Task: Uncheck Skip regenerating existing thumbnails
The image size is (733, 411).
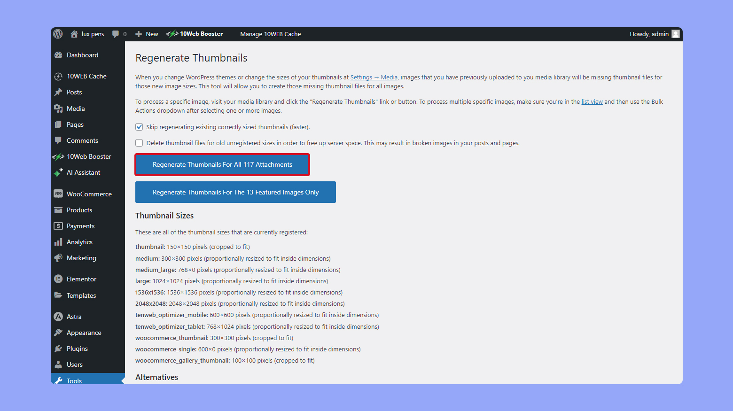Action: (139, 127)
